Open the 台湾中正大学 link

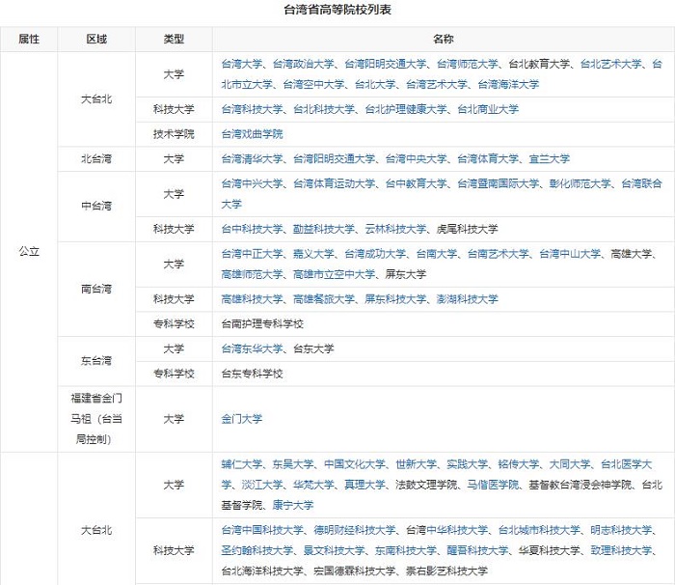pos(252,254)
